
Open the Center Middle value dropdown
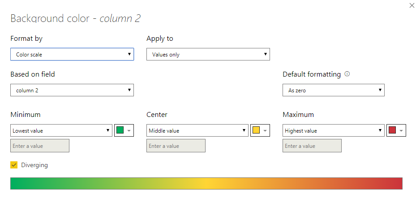197,130
